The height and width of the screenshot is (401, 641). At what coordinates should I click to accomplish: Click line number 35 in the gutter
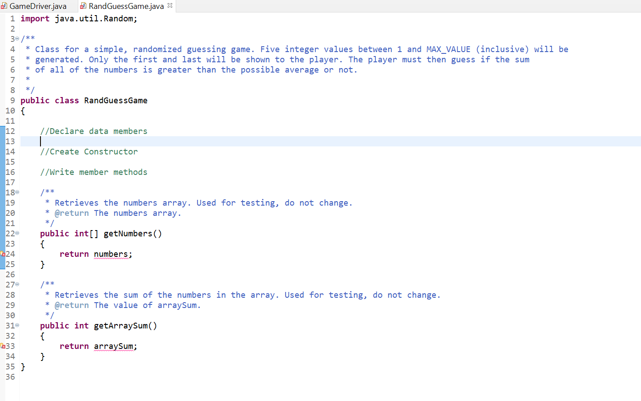point(10,366)
